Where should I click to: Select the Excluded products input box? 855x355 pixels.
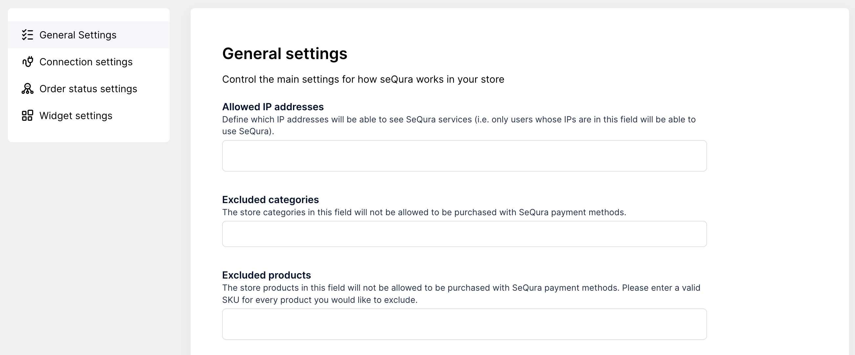click(464, 324)
